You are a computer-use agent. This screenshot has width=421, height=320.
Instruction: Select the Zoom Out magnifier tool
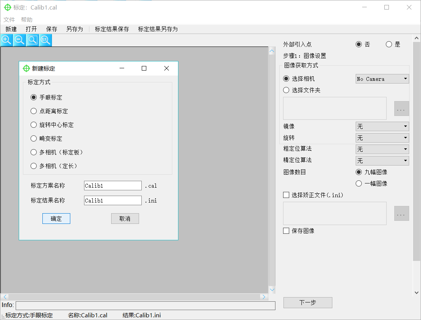click(19, 40)
